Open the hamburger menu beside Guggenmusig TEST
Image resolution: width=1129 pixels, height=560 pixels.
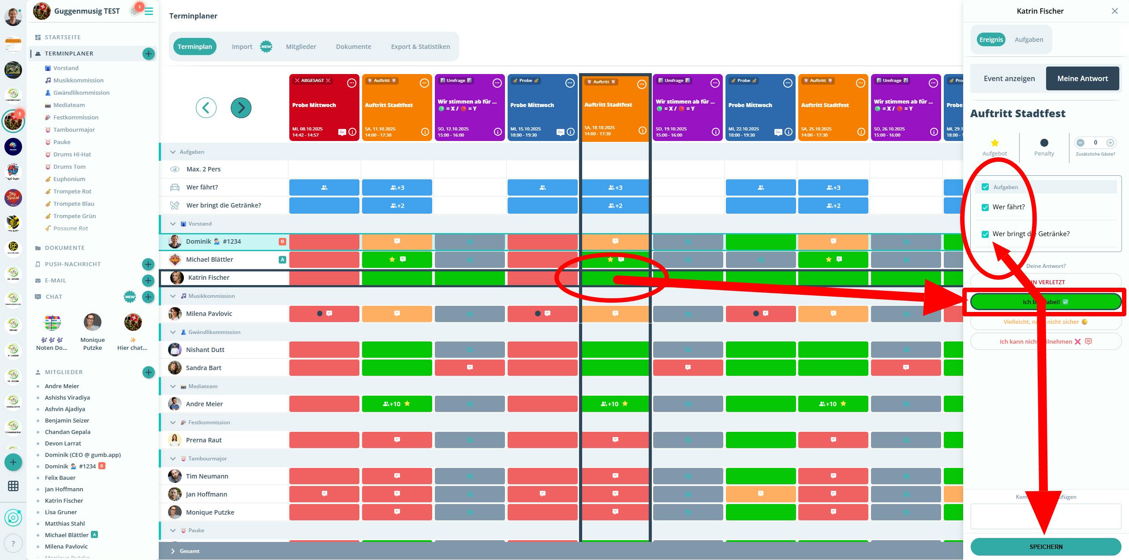click(149, 11)
